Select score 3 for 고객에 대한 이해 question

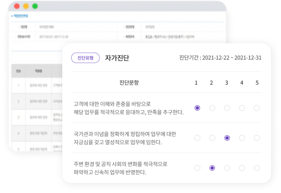coord(227,108)
